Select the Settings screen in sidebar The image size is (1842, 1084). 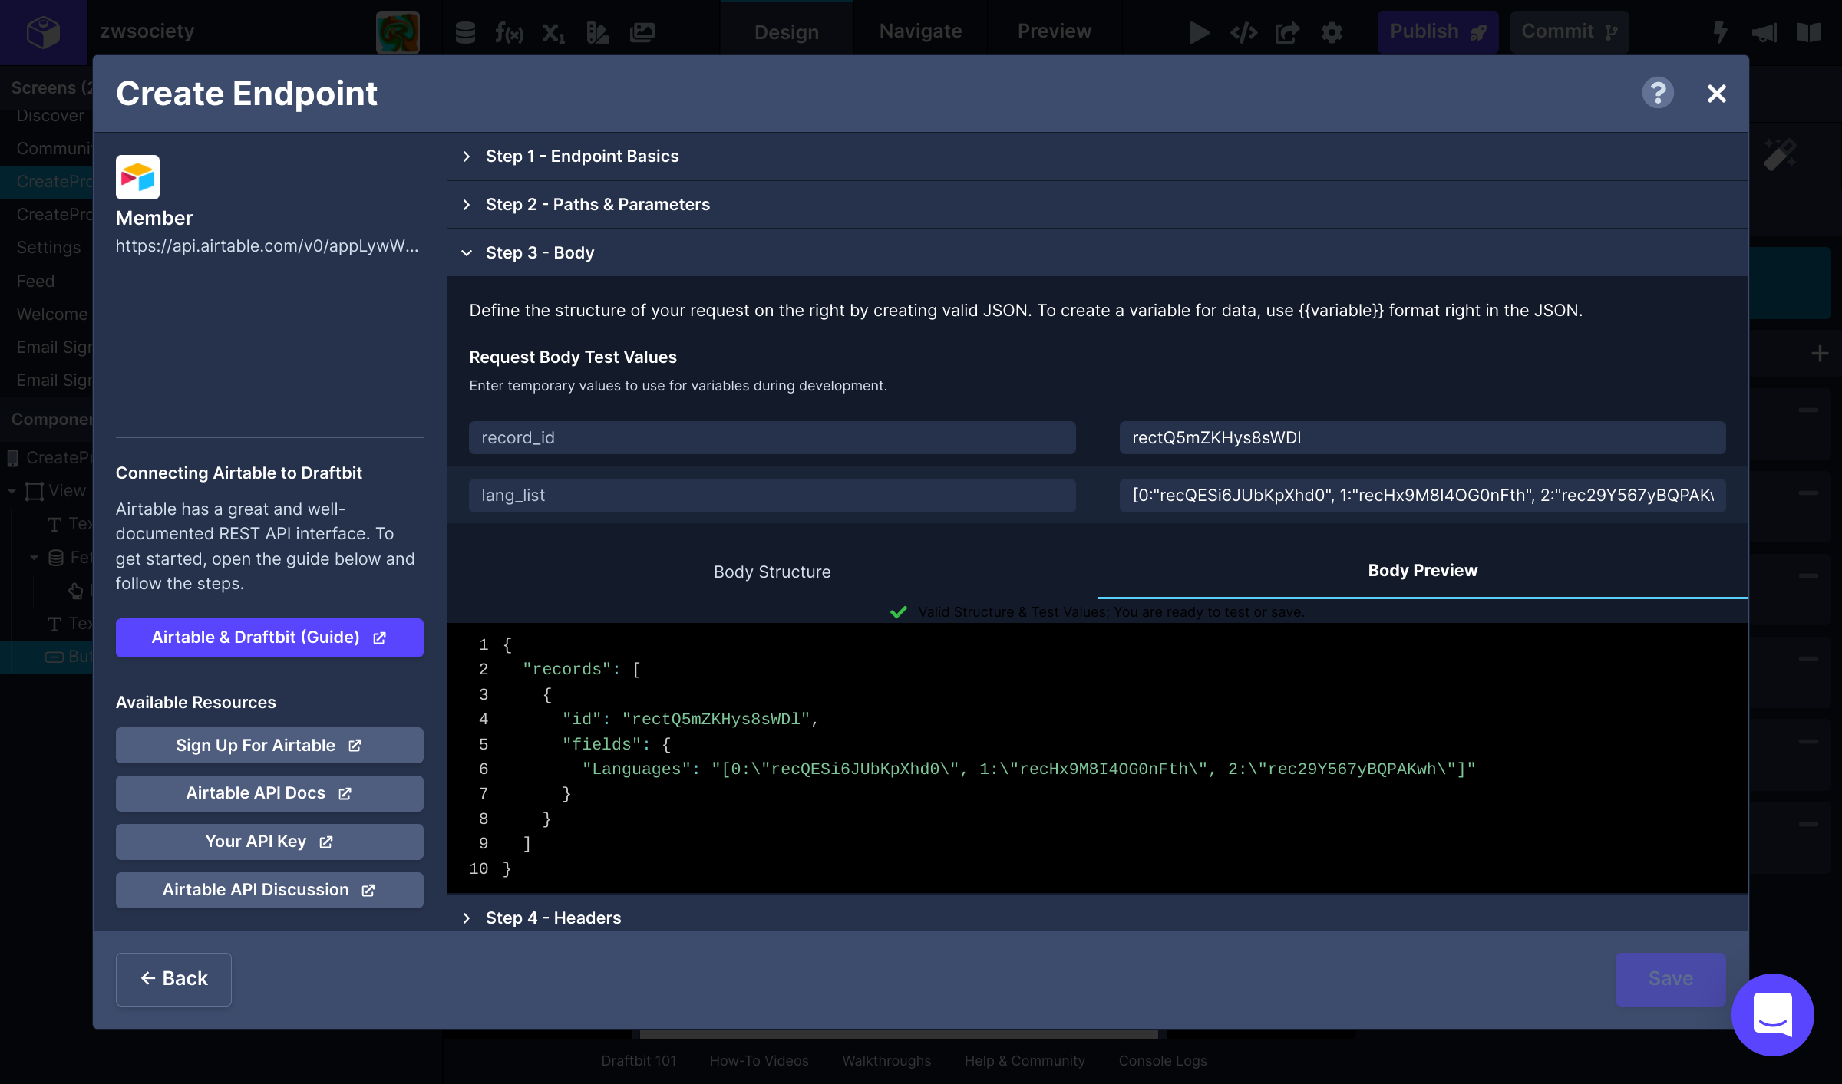tap(48, 248)
